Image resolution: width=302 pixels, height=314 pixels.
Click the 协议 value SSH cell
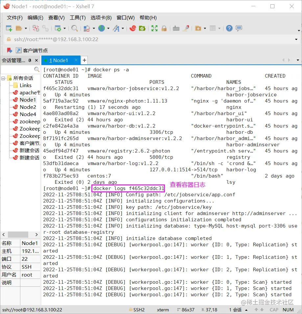30,267
